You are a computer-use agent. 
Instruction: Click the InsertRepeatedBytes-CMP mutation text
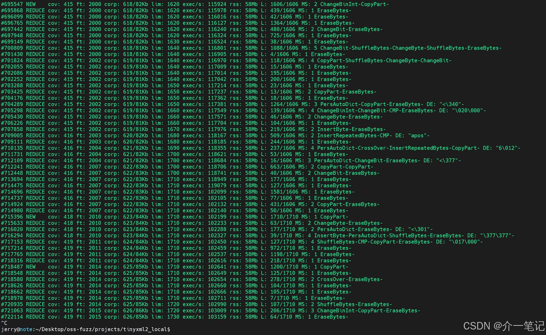pos(354,135)
